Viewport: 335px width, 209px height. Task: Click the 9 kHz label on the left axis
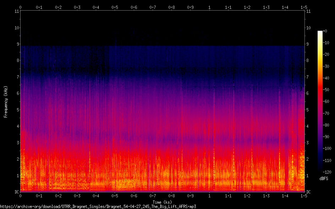(17, 44)
